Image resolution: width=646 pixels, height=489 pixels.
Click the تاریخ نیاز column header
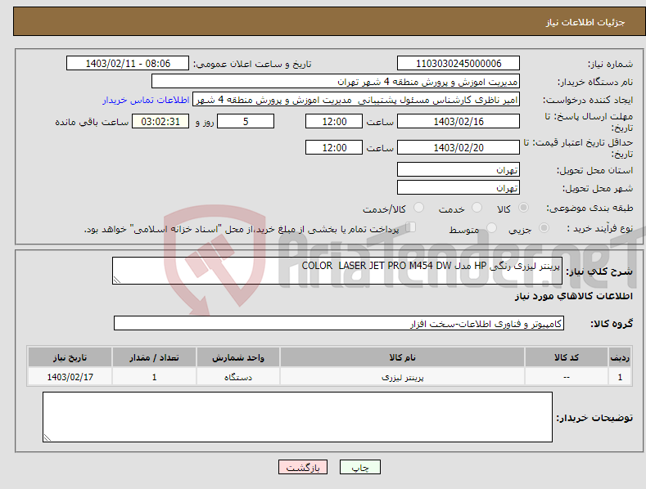point(70,357)
